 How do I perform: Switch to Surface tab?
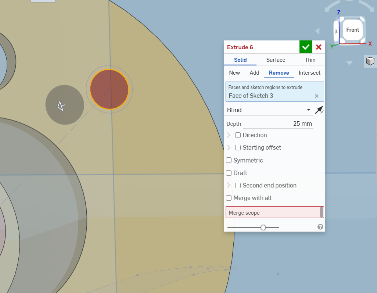[276, 60]
